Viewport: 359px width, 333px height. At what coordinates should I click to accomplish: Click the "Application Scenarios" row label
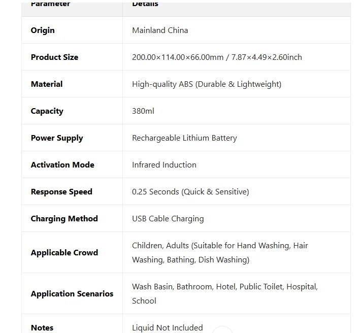coord(72,294)
